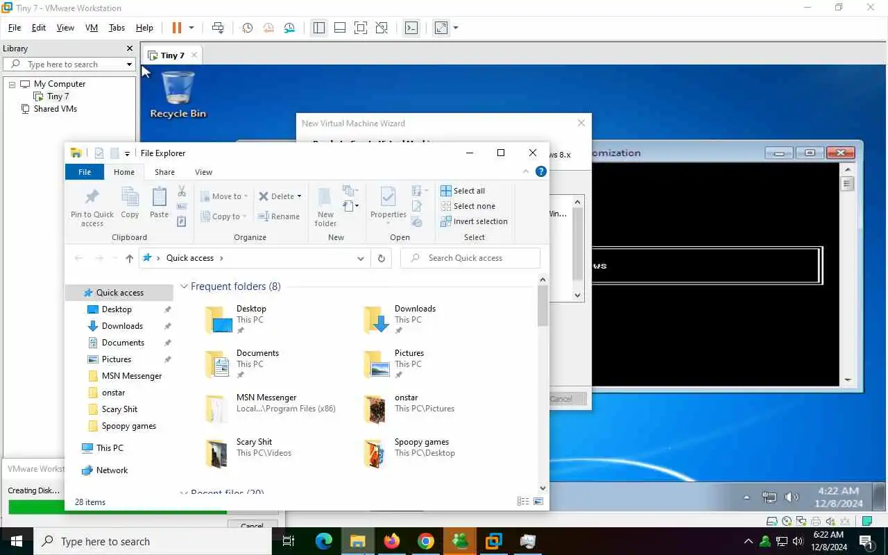Click the Search Quick access field

pyautogui.click(x=470, y=258)
